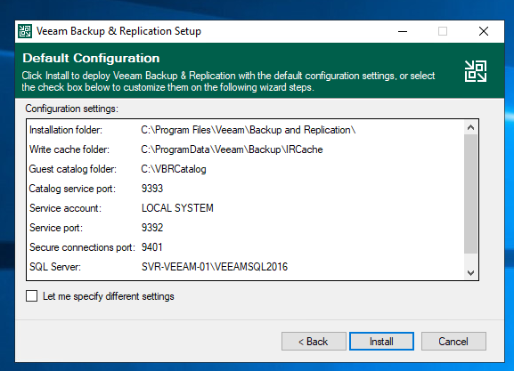Select the Write cache folder path value
Viewport: 514px width, 371px height.
232,149
